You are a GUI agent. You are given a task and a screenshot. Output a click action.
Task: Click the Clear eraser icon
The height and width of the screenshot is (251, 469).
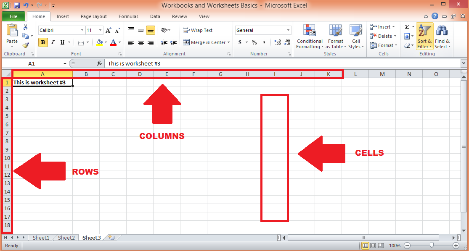tap(407, 45)
